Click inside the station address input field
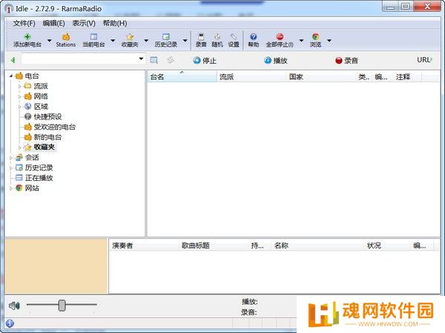 (x=80, y=59)
